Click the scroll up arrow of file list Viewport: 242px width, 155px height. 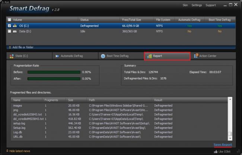(230, 99)
